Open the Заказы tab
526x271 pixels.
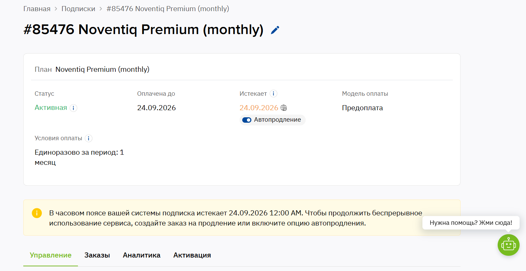coord(97,255)
